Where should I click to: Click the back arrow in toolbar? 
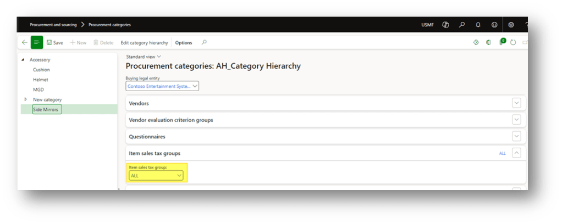pos(24,42)
